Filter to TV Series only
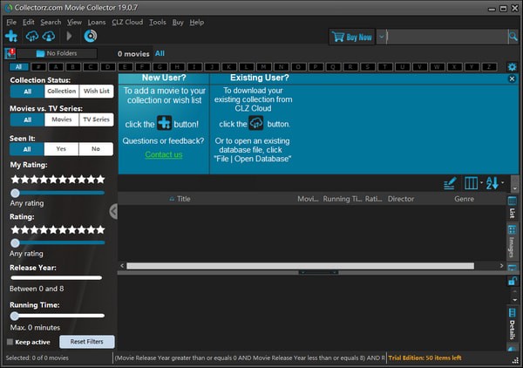Screen dimensions: 523x368 [x=96, y=119]
